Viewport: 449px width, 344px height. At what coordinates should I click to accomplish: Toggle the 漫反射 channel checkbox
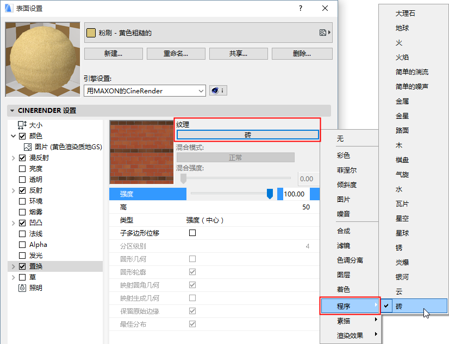[22, 158]
